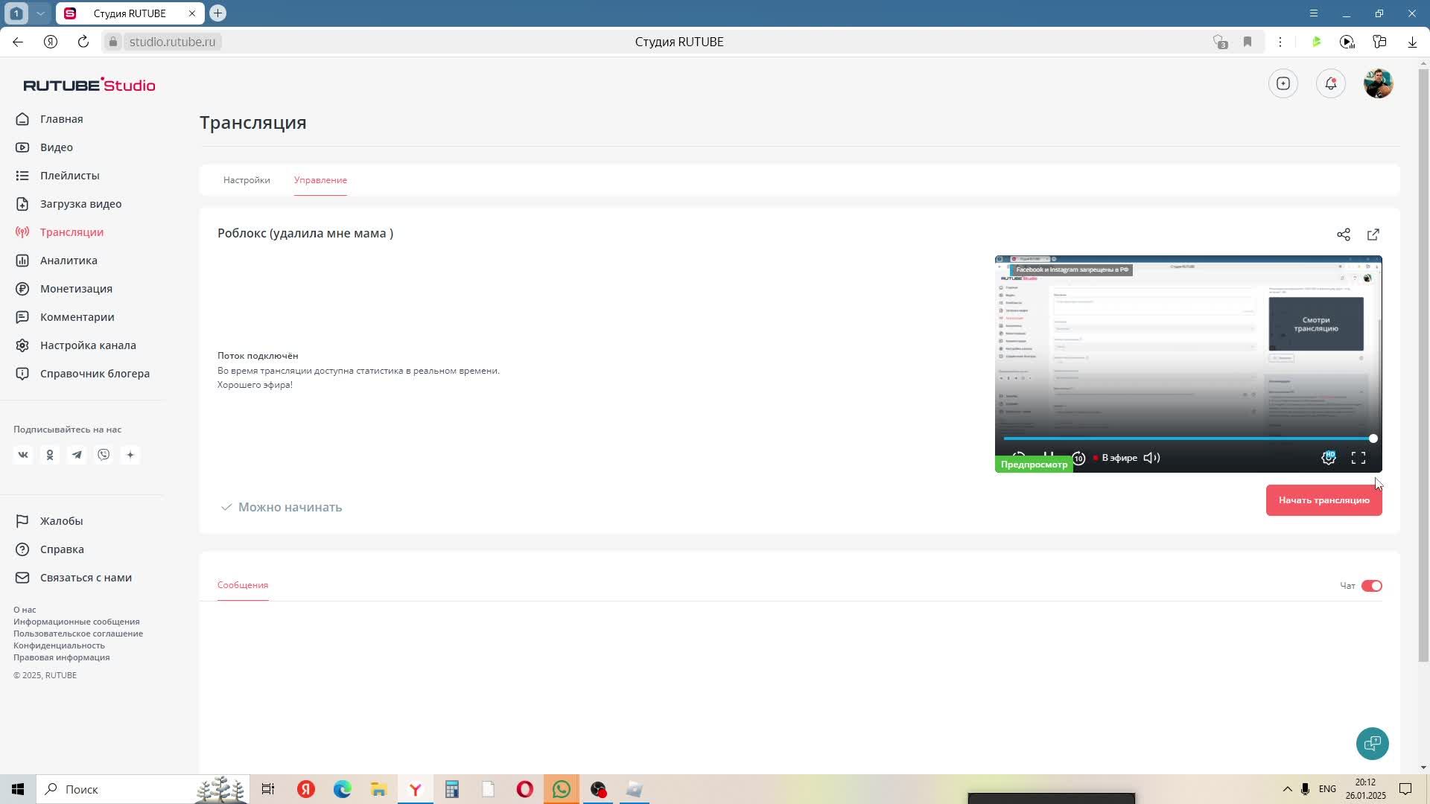Toggle the Чат switch off
This screenshot has width=1430, height=804.
point(1371,586)
